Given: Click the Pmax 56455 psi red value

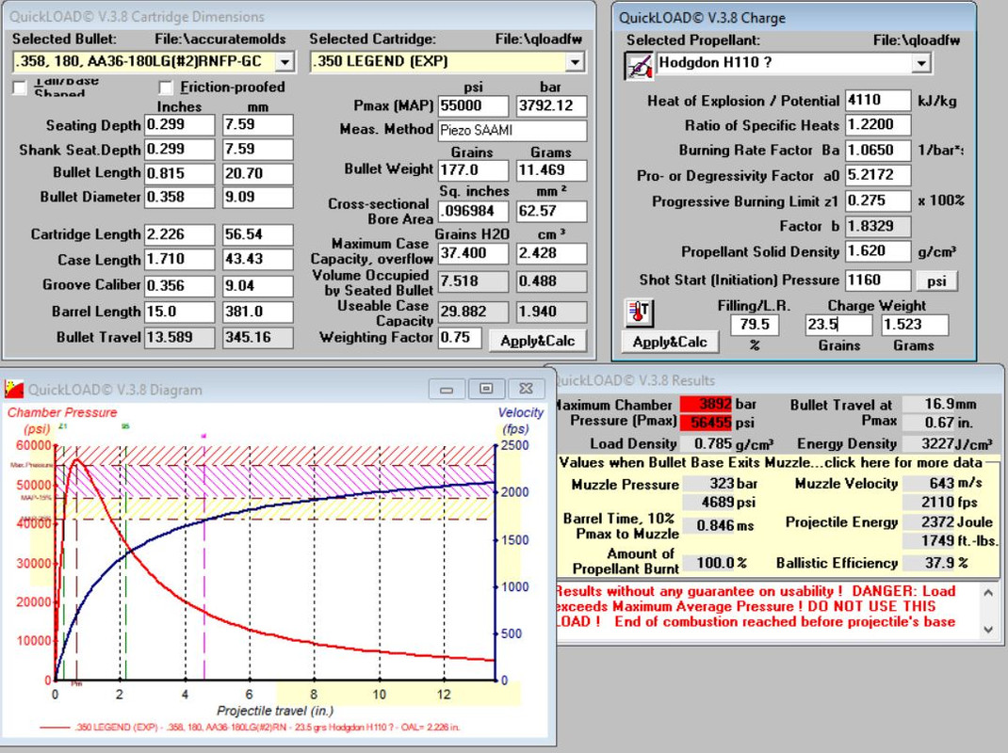Looking at the screenshot, I should (x=706, y=422).
